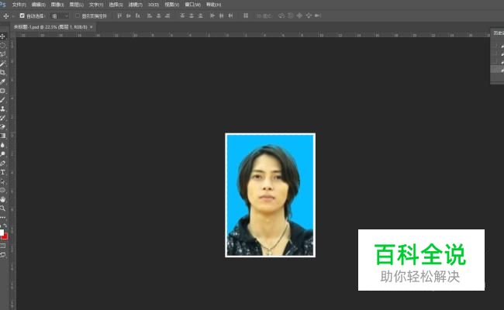Select the Magic Wand tool

[2, 64]
